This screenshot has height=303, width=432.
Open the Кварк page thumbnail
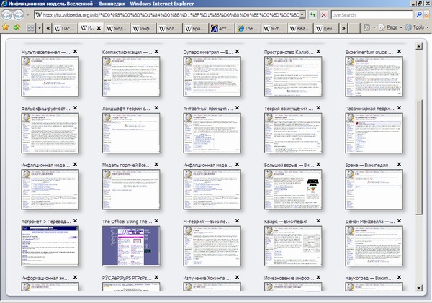pyautogui.click(x=293, y=245)
